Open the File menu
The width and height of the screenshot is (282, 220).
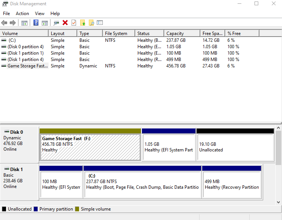click(6, 14)
